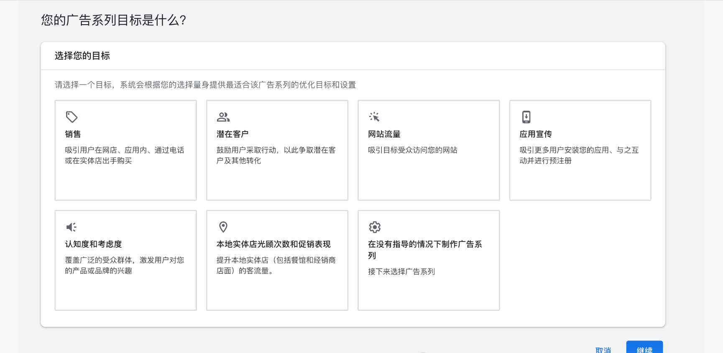The image size is (723, 353).
Task: Click the page title 您的广告系列目标是什么?
Action: [114, 20]
